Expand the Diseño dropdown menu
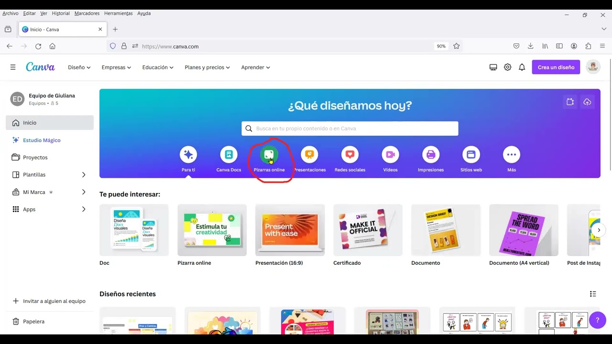The height and width of the screenshot is (344, 612). click(79, 67)
